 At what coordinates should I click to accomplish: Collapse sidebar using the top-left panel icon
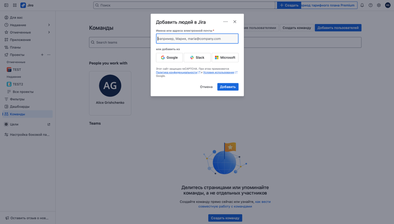tap(6, 5)
